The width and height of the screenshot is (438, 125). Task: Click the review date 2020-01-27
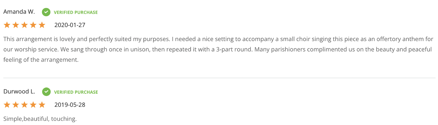click(x=70, y=25)
